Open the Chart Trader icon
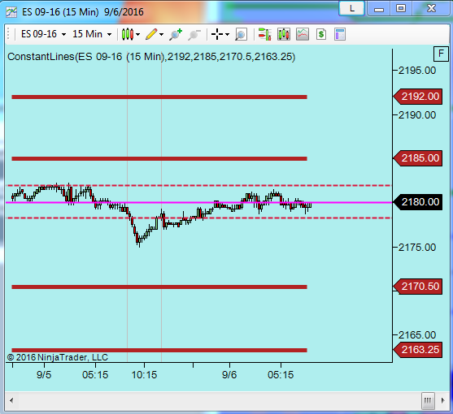The image size is (453, 414). point(264,34)
